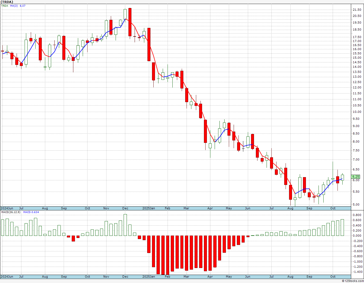
Task: Click the MACD(26,12,9) indicator label
Action: [11, 212]
